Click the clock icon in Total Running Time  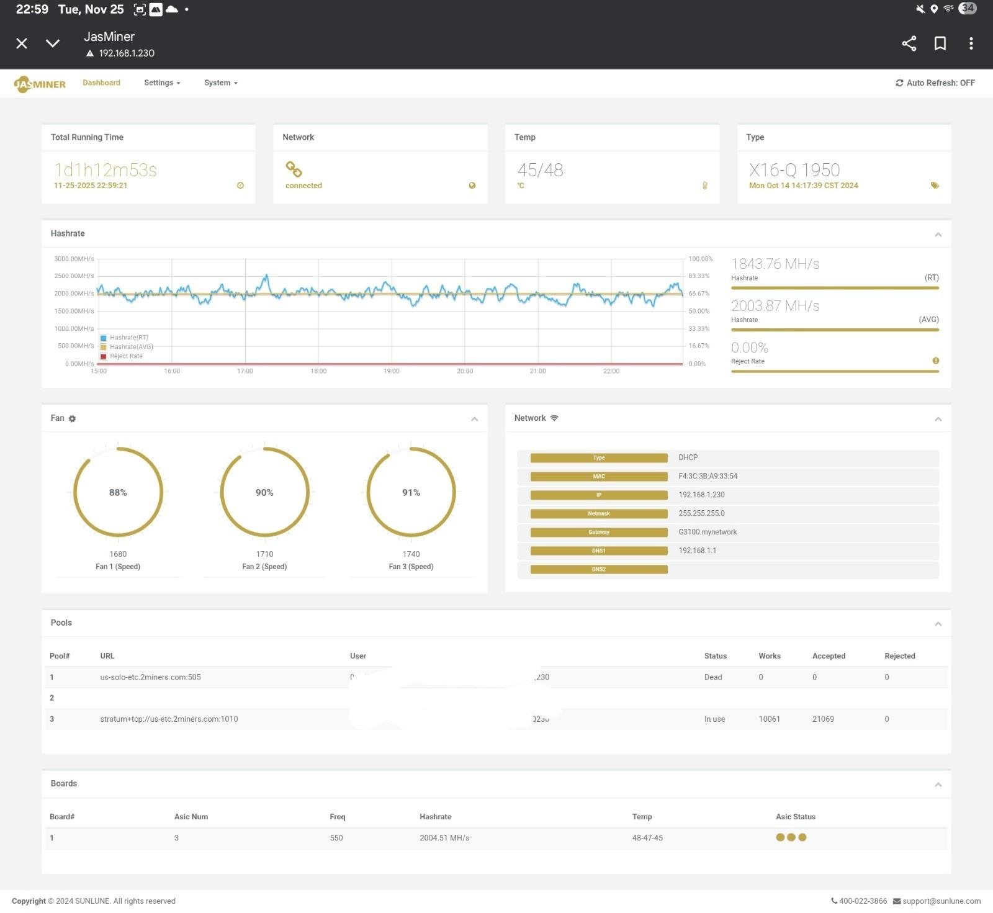coord(240,186)
